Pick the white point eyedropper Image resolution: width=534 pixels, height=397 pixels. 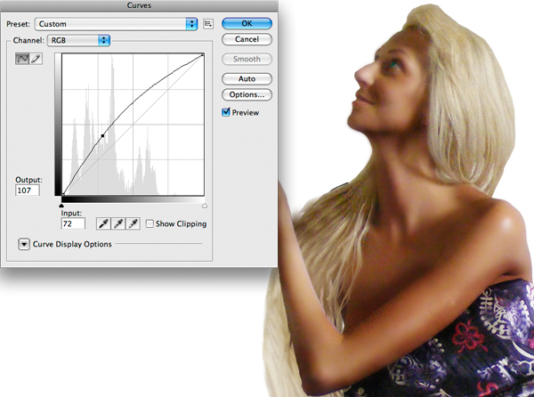(133, 223)
